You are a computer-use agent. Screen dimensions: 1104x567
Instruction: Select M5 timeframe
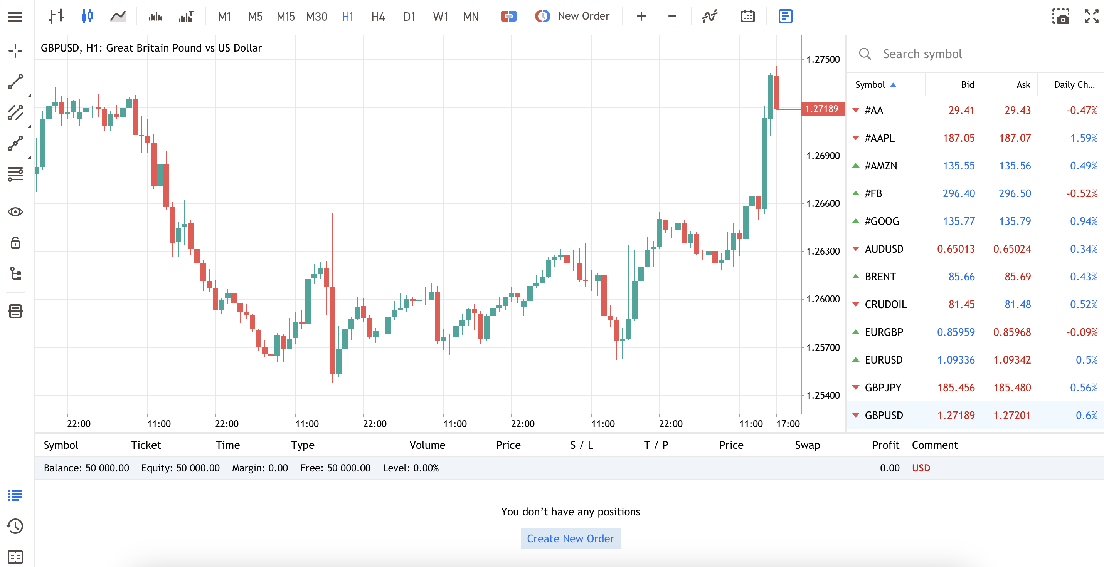tap(255, 17)
